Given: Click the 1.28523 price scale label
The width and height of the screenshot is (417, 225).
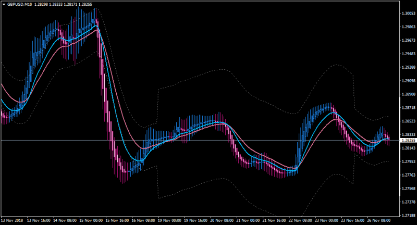Looking at the screenshot, I should point(409,121).
